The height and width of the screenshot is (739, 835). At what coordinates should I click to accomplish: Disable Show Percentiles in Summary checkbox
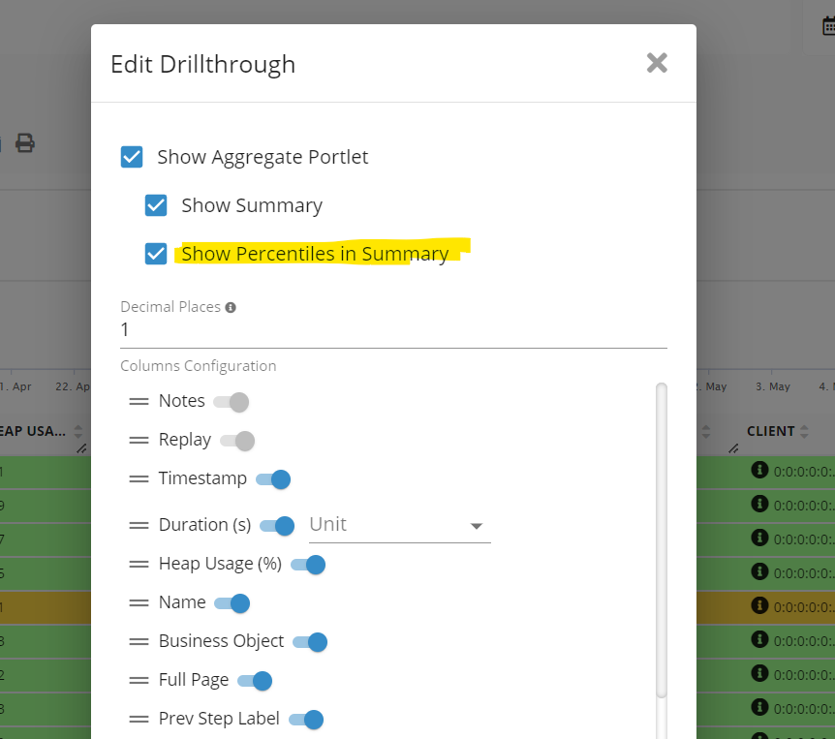click(156, 254)
